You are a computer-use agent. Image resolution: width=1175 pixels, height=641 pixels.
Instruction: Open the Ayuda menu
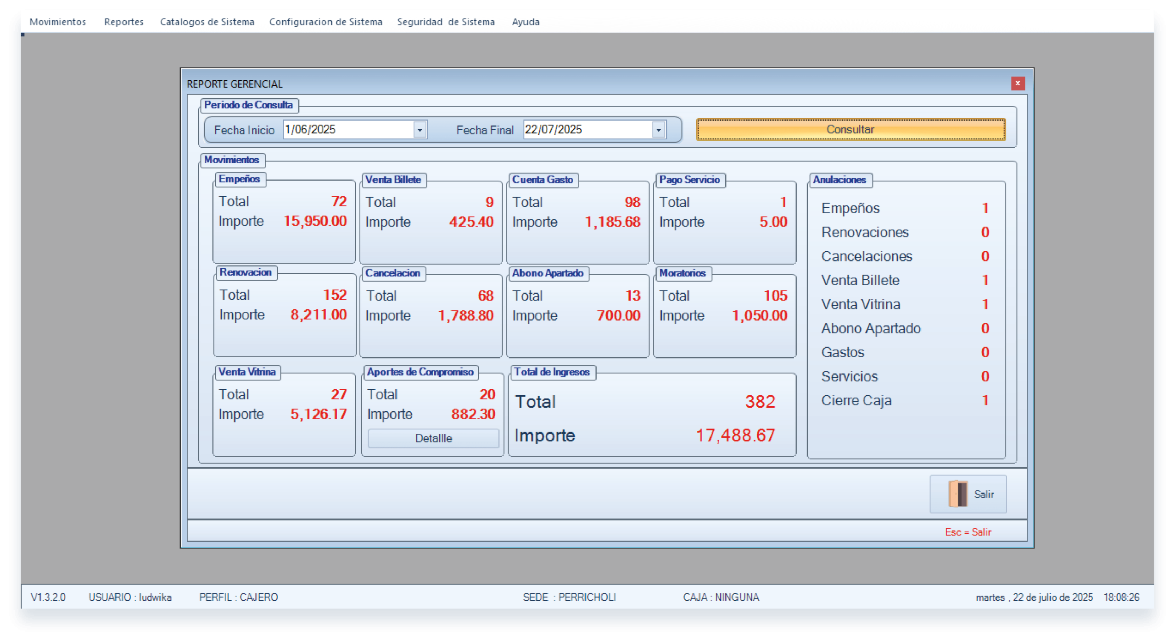click(x=526, y=22)
